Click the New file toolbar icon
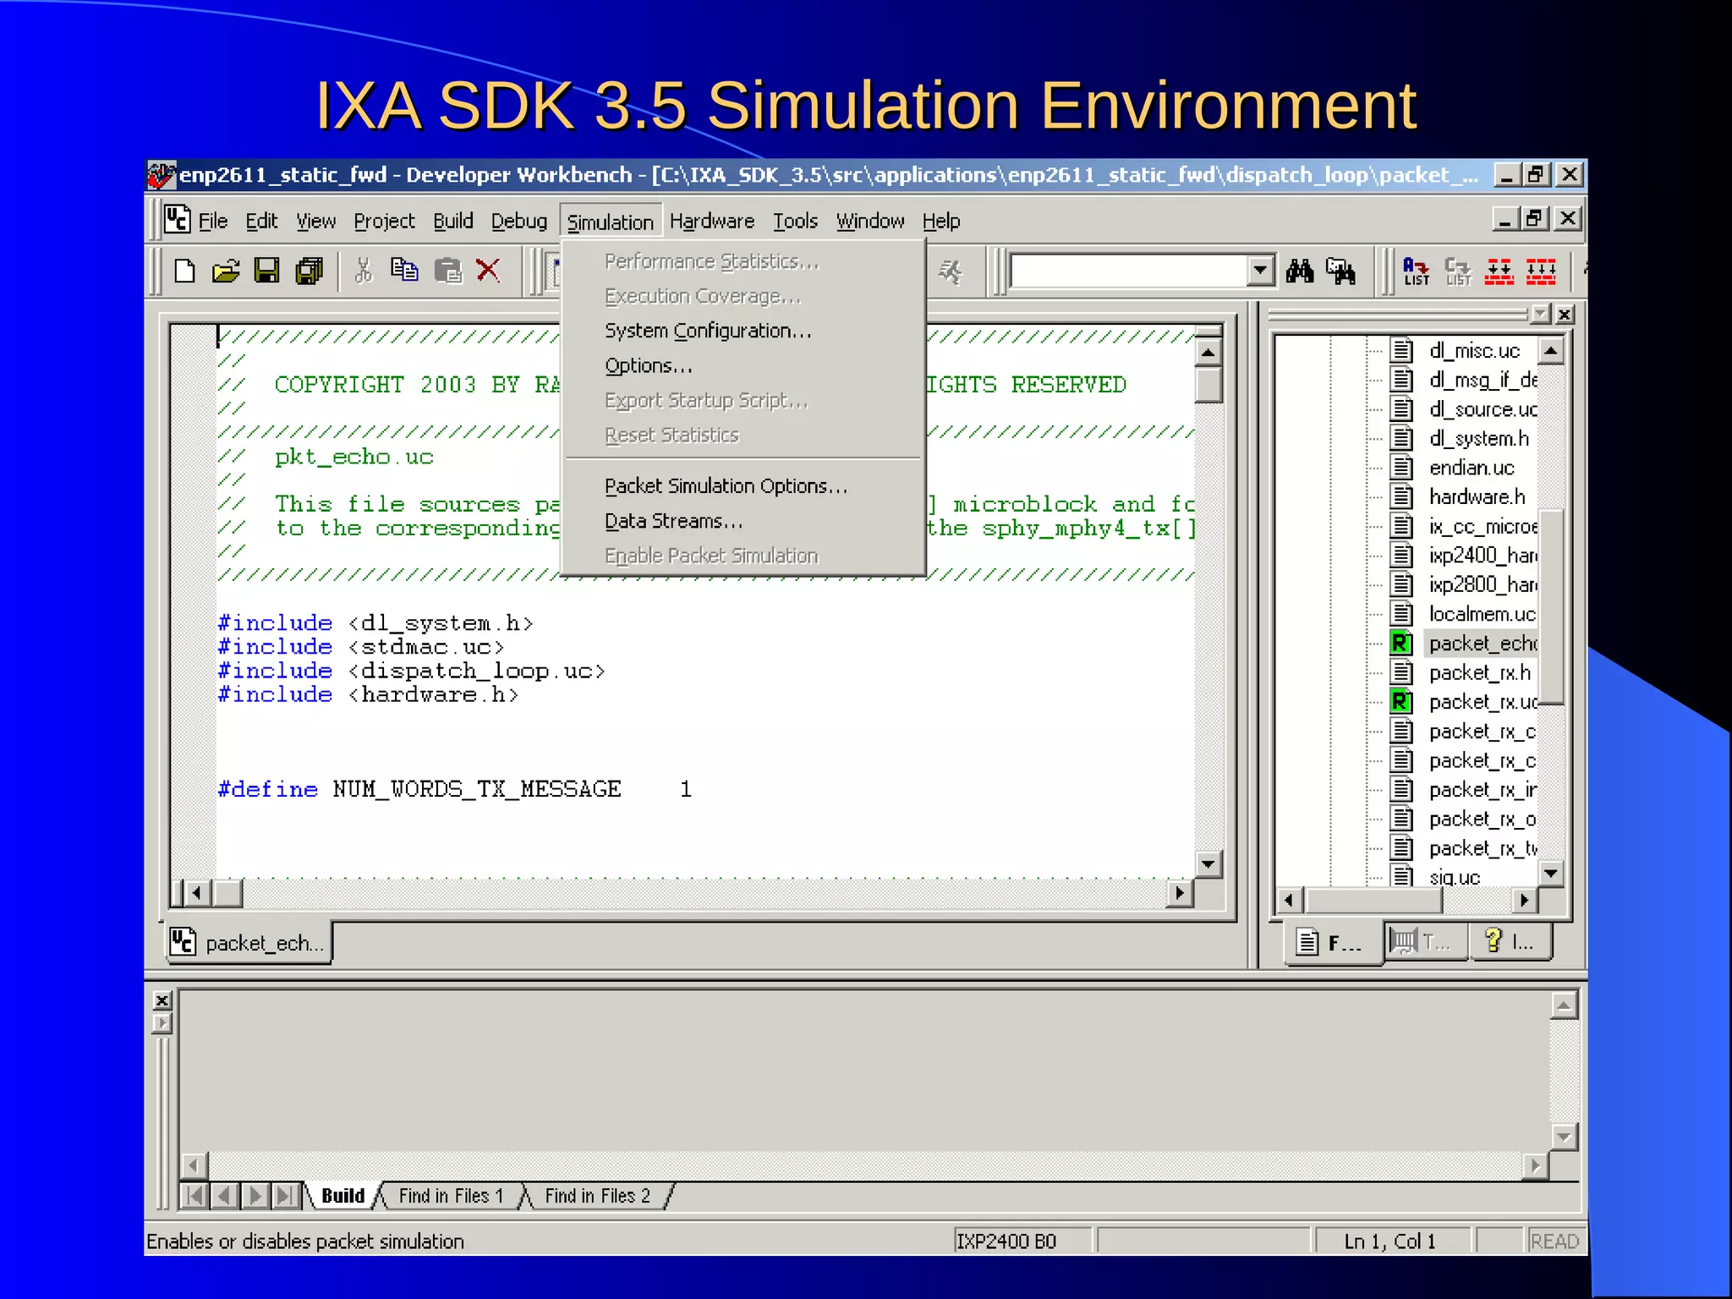The image size is (1732, 1299). coord(184,271)
